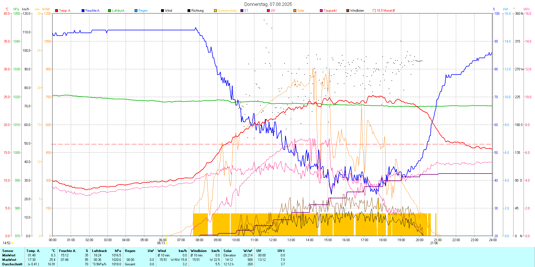Click the sunrise sun icon at 06:13
The width and height of the screenshot is (535, 267).
167,243
